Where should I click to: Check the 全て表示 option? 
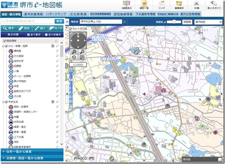[28, 35]
